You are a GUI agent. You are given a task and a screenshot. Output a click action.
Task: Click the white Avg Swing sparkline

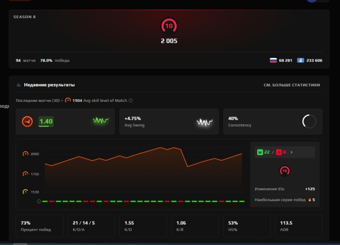coord(205,122)
